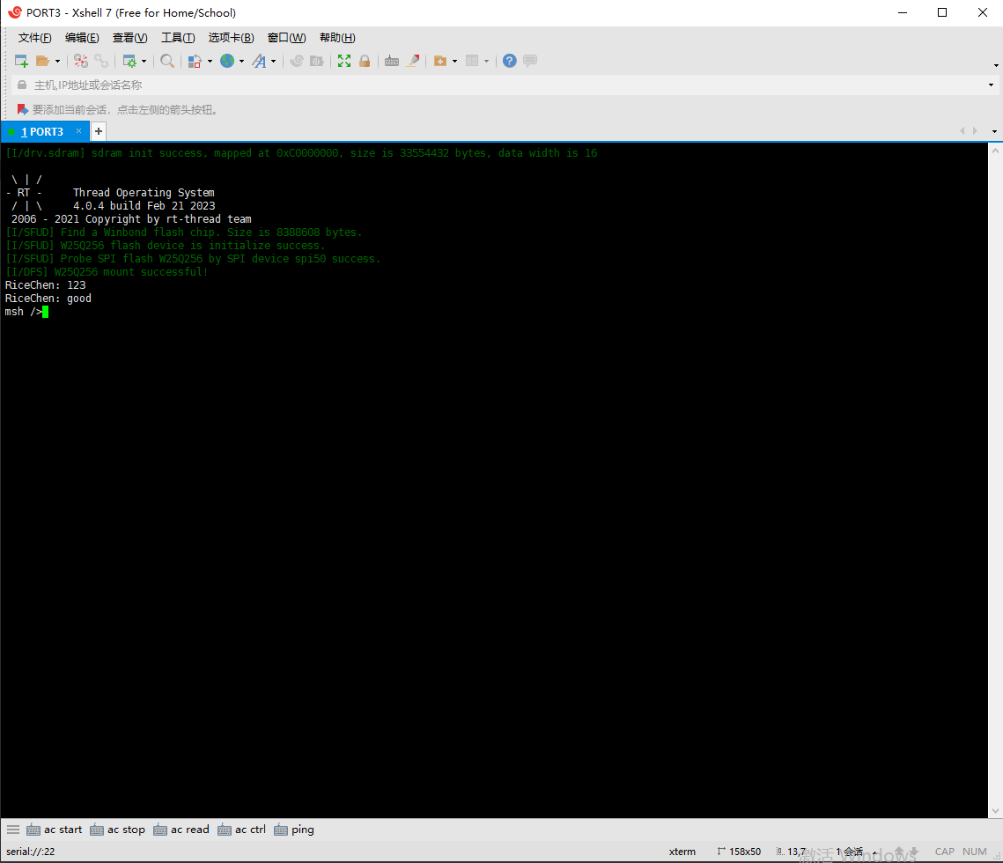
Task: Open the 查看(V) menu
Action: pyautogui.click(x=129, y=38)
